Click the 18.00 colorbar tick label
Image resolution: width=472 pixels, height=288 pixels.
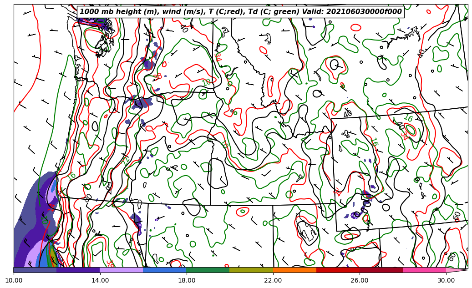[x=187, y=281]
